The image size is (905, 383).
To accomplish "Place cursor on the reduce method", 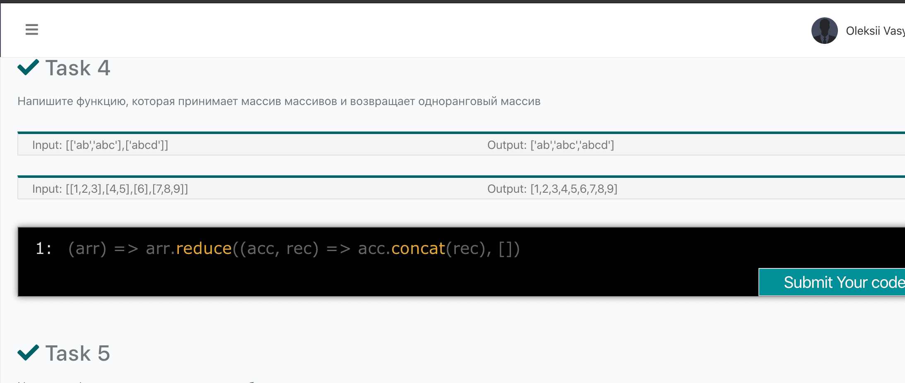I will coord(204,249).
